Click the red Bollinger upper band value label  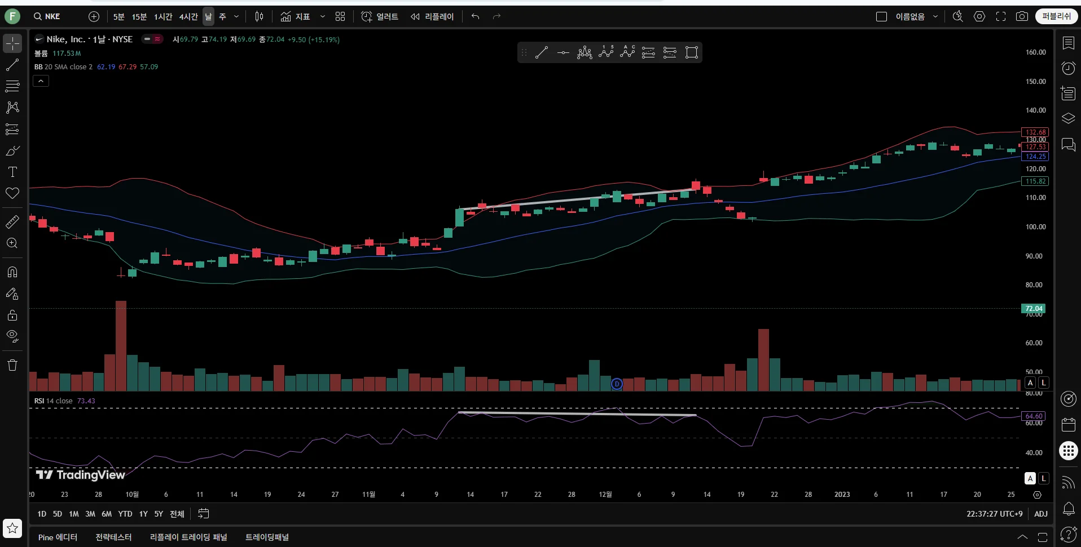[1035, 132]
